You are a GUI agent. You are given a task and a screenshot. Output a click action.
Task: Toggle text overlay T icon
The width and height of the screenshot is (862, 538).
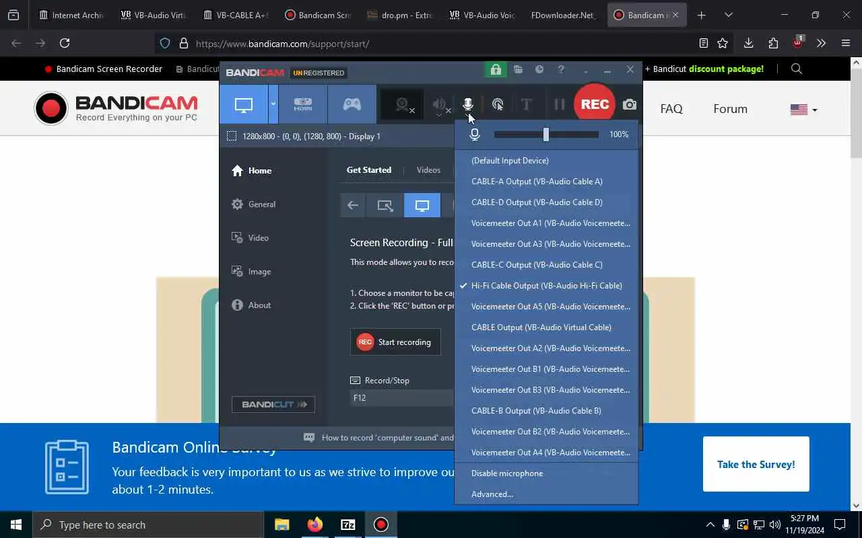point(527,104)
